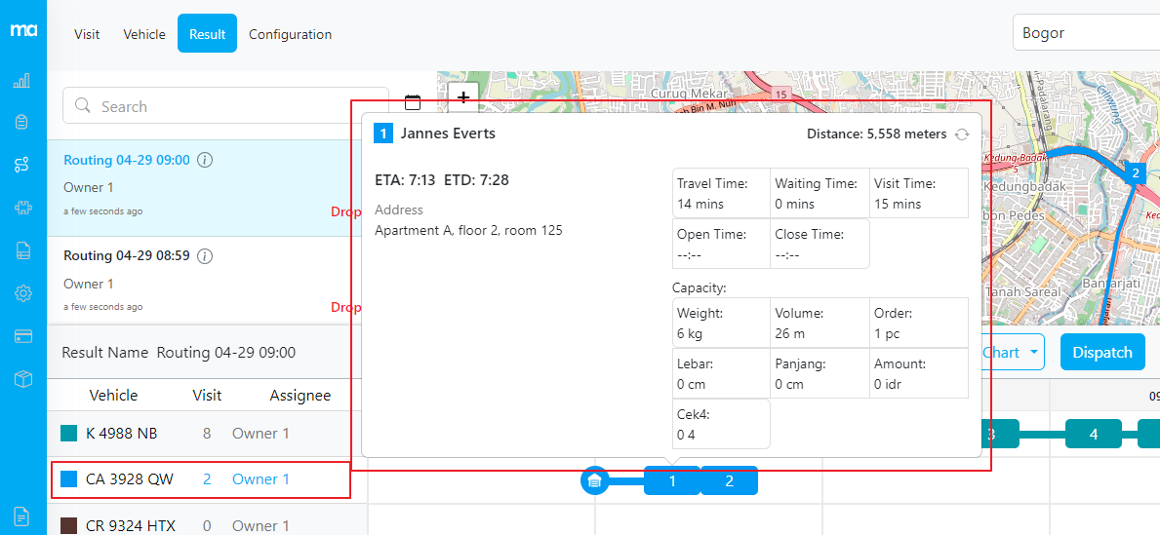Select stop 2 on the blue timeline
This screenshot has width=1160, height=535.
tap(729, 480)
